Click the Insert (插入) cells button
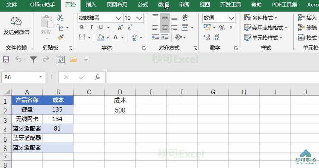Screen dimensions: 319x168 [307, 18]
